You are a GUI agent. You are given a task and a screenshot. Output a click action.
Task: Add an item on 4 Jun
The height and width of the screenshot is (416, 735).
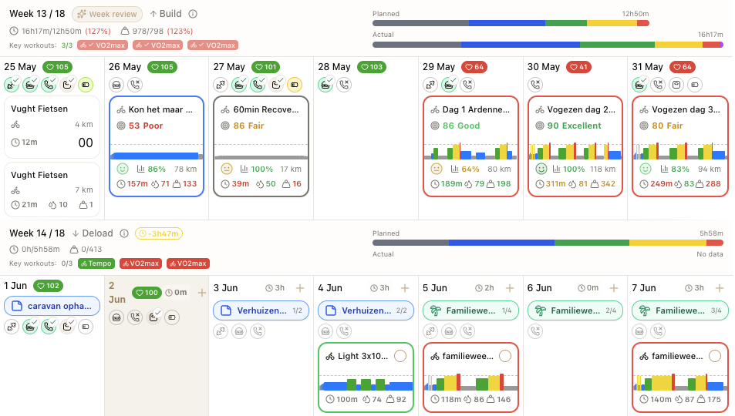[405, 288]
